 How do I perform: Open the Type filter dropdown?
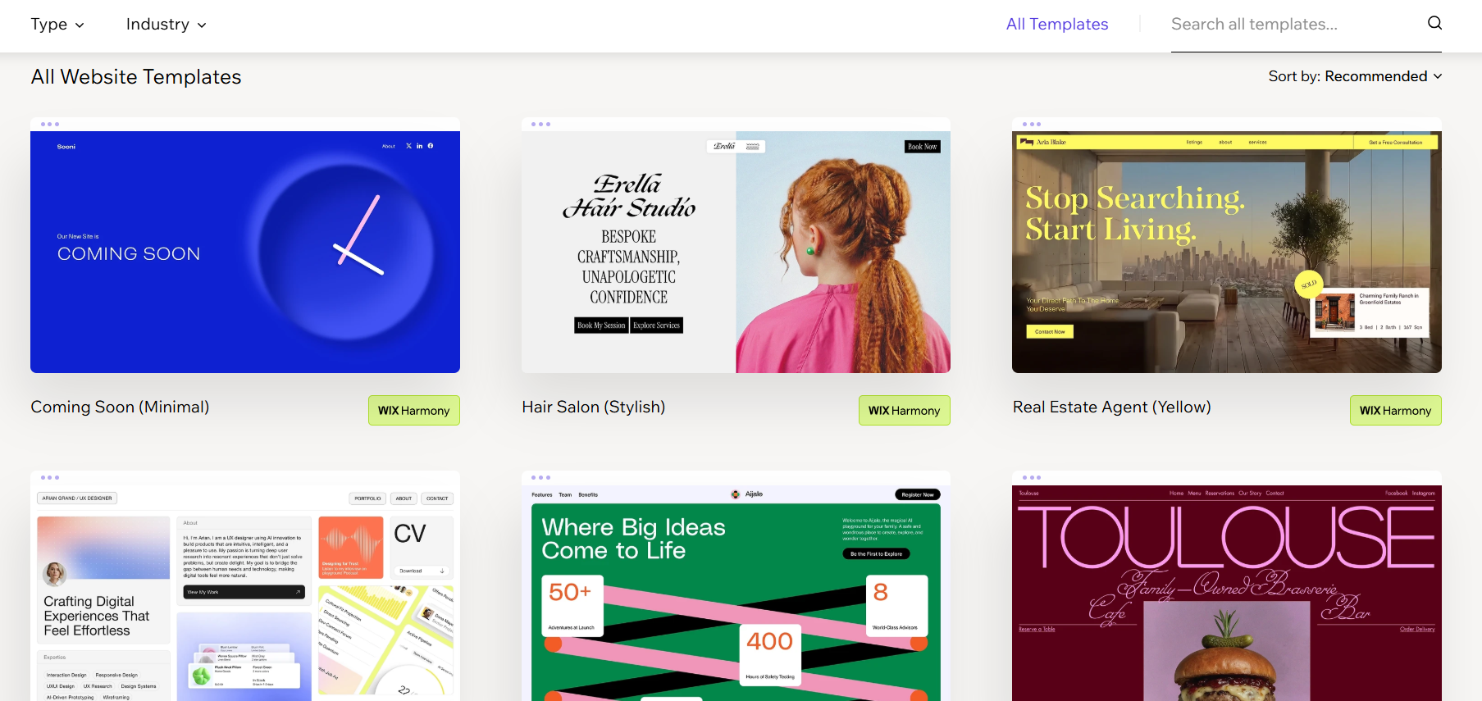point(57,25)
